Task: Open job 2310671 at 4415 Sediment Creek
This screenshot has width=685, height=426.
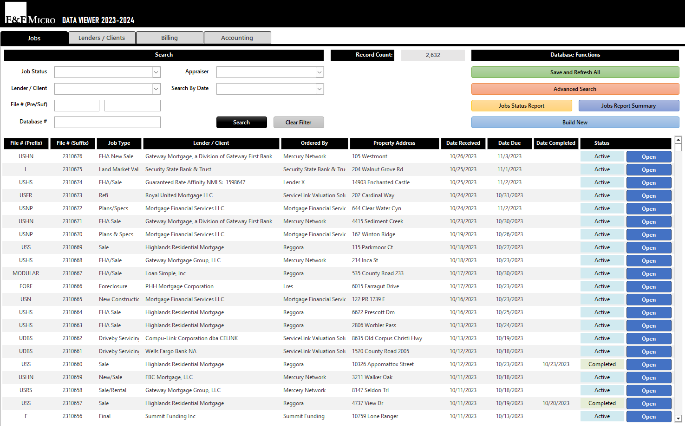Action: pos(649,221)
